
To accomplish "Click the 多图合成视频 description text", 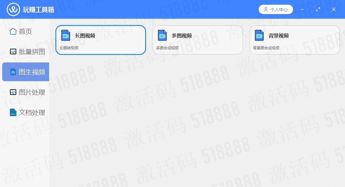I will [x=167, y=48].
